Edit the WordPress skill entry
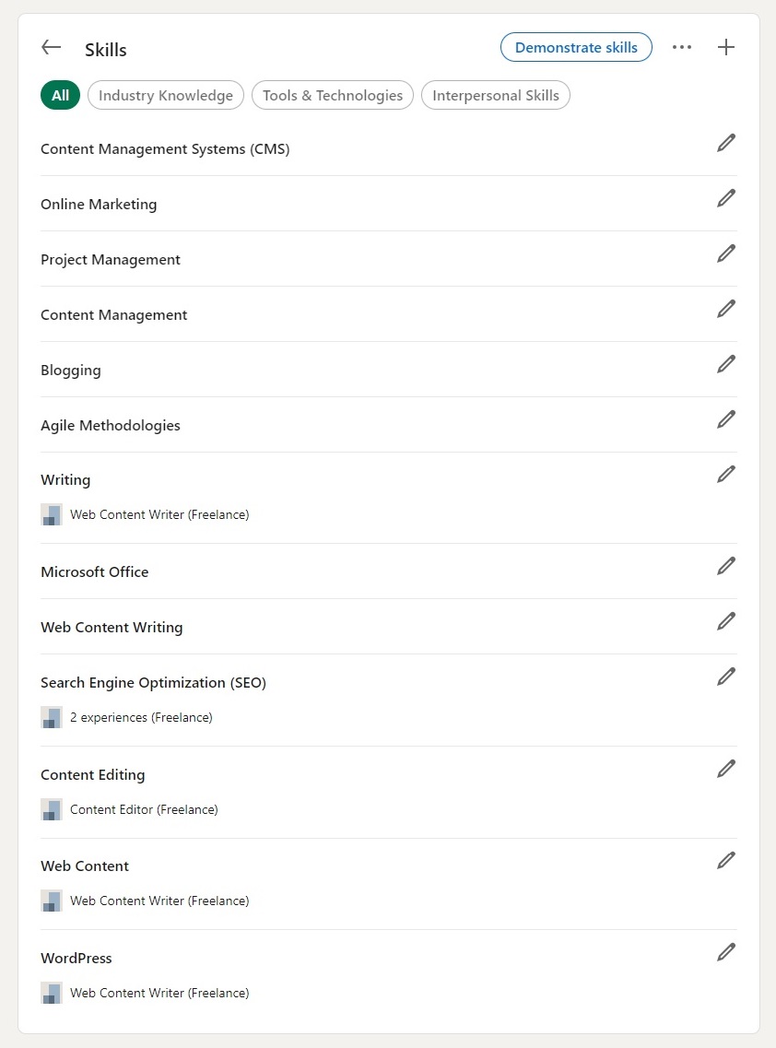Screen dimensions: 776x1048 (726, 952)
